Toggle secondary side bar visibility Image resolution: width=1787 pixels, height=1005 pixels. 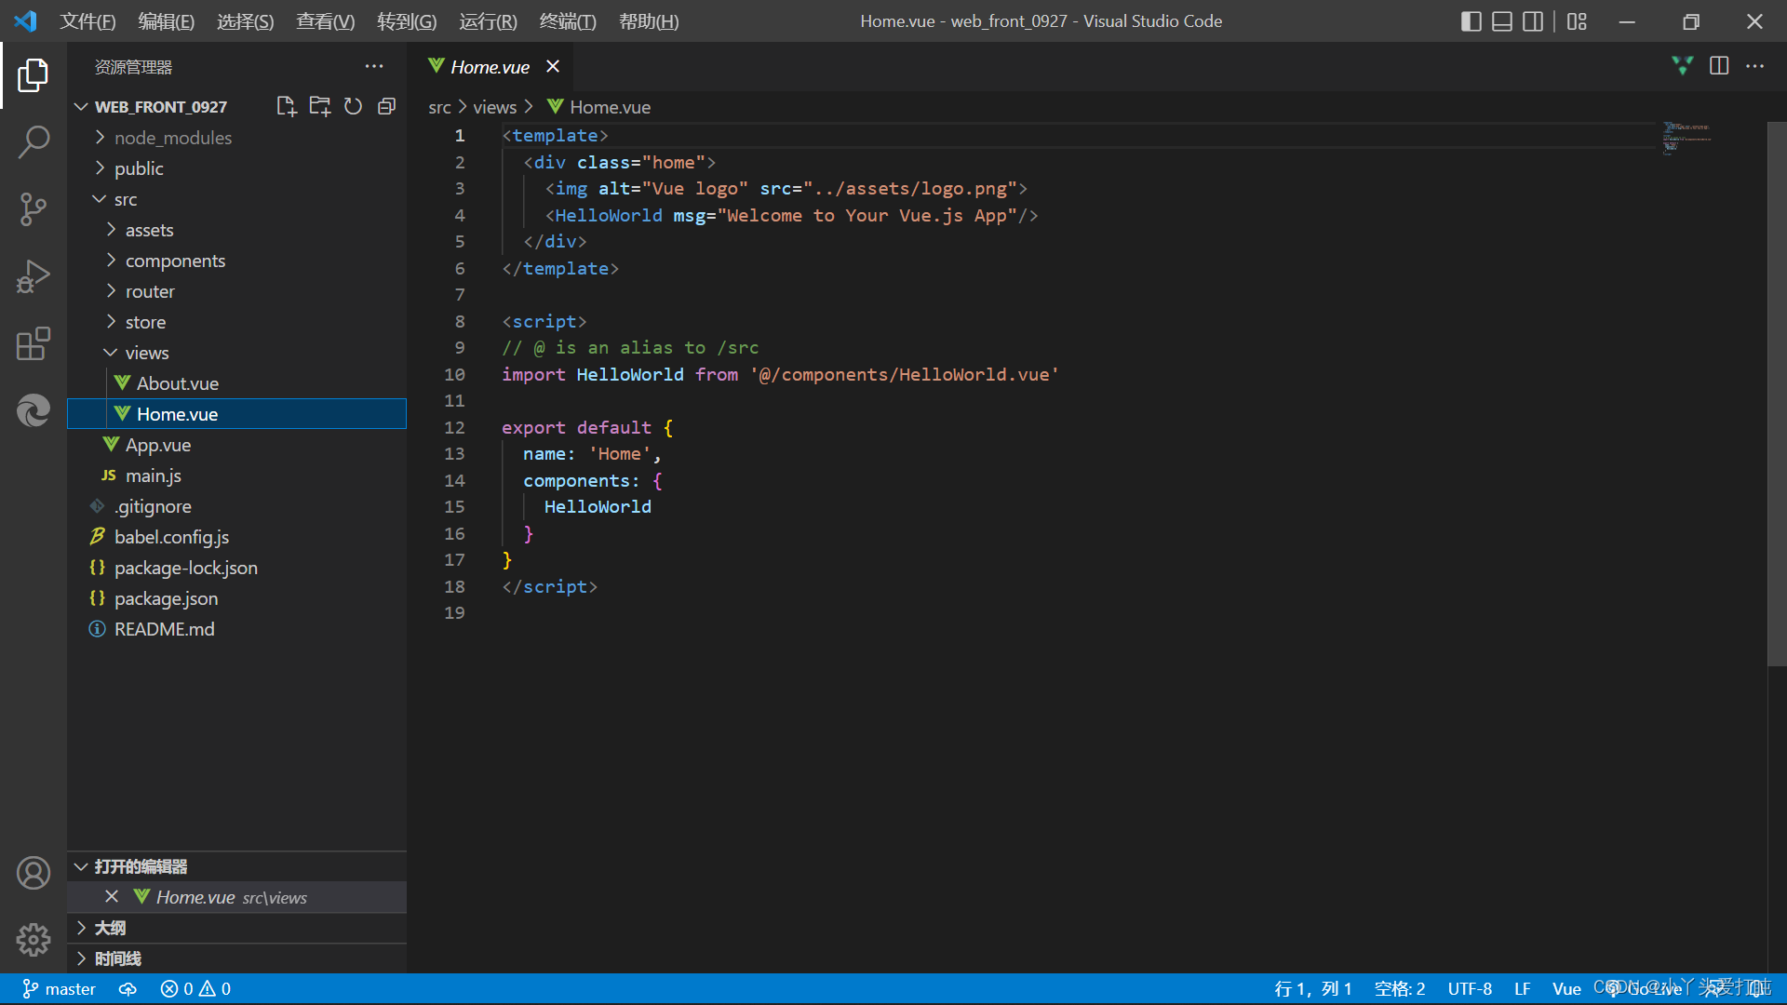(1533, 21)
